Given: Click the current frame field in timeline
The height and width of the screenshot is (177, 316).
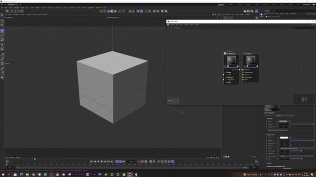Looking at the screenshot, I should pos(131,162).
